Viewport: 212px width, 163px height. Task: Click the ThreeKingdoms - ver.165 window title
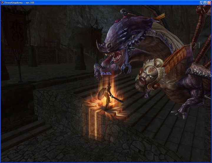click(x=19, y=3)
